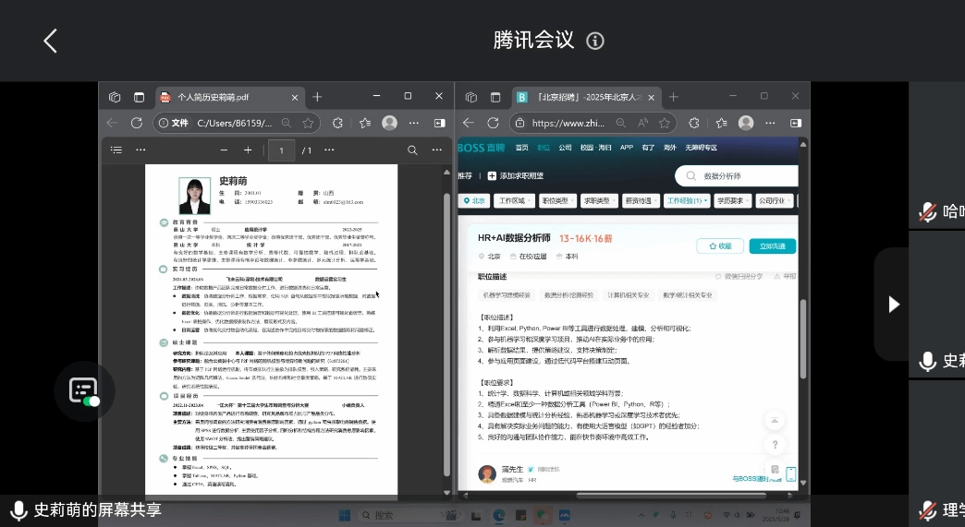Expand the 薪资待遇 filter dropdown

pyautogui.click(x=641, y=201)
